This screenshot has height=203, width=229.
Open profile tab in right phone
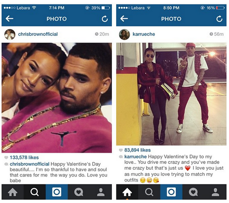pos(215,192)
